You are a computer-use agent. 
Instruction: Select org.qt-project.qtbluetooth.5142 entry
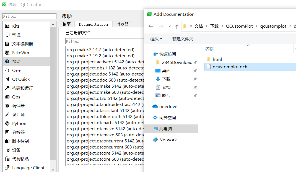coord(105,117)
